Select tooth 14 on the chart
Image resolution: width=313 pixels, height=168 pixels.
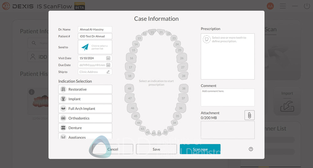[136, 44]
